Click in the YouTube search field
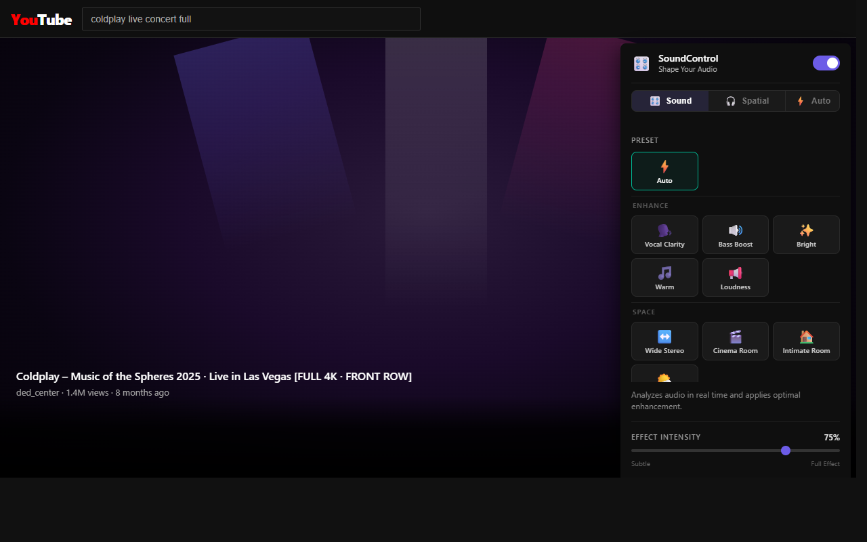 251,19
